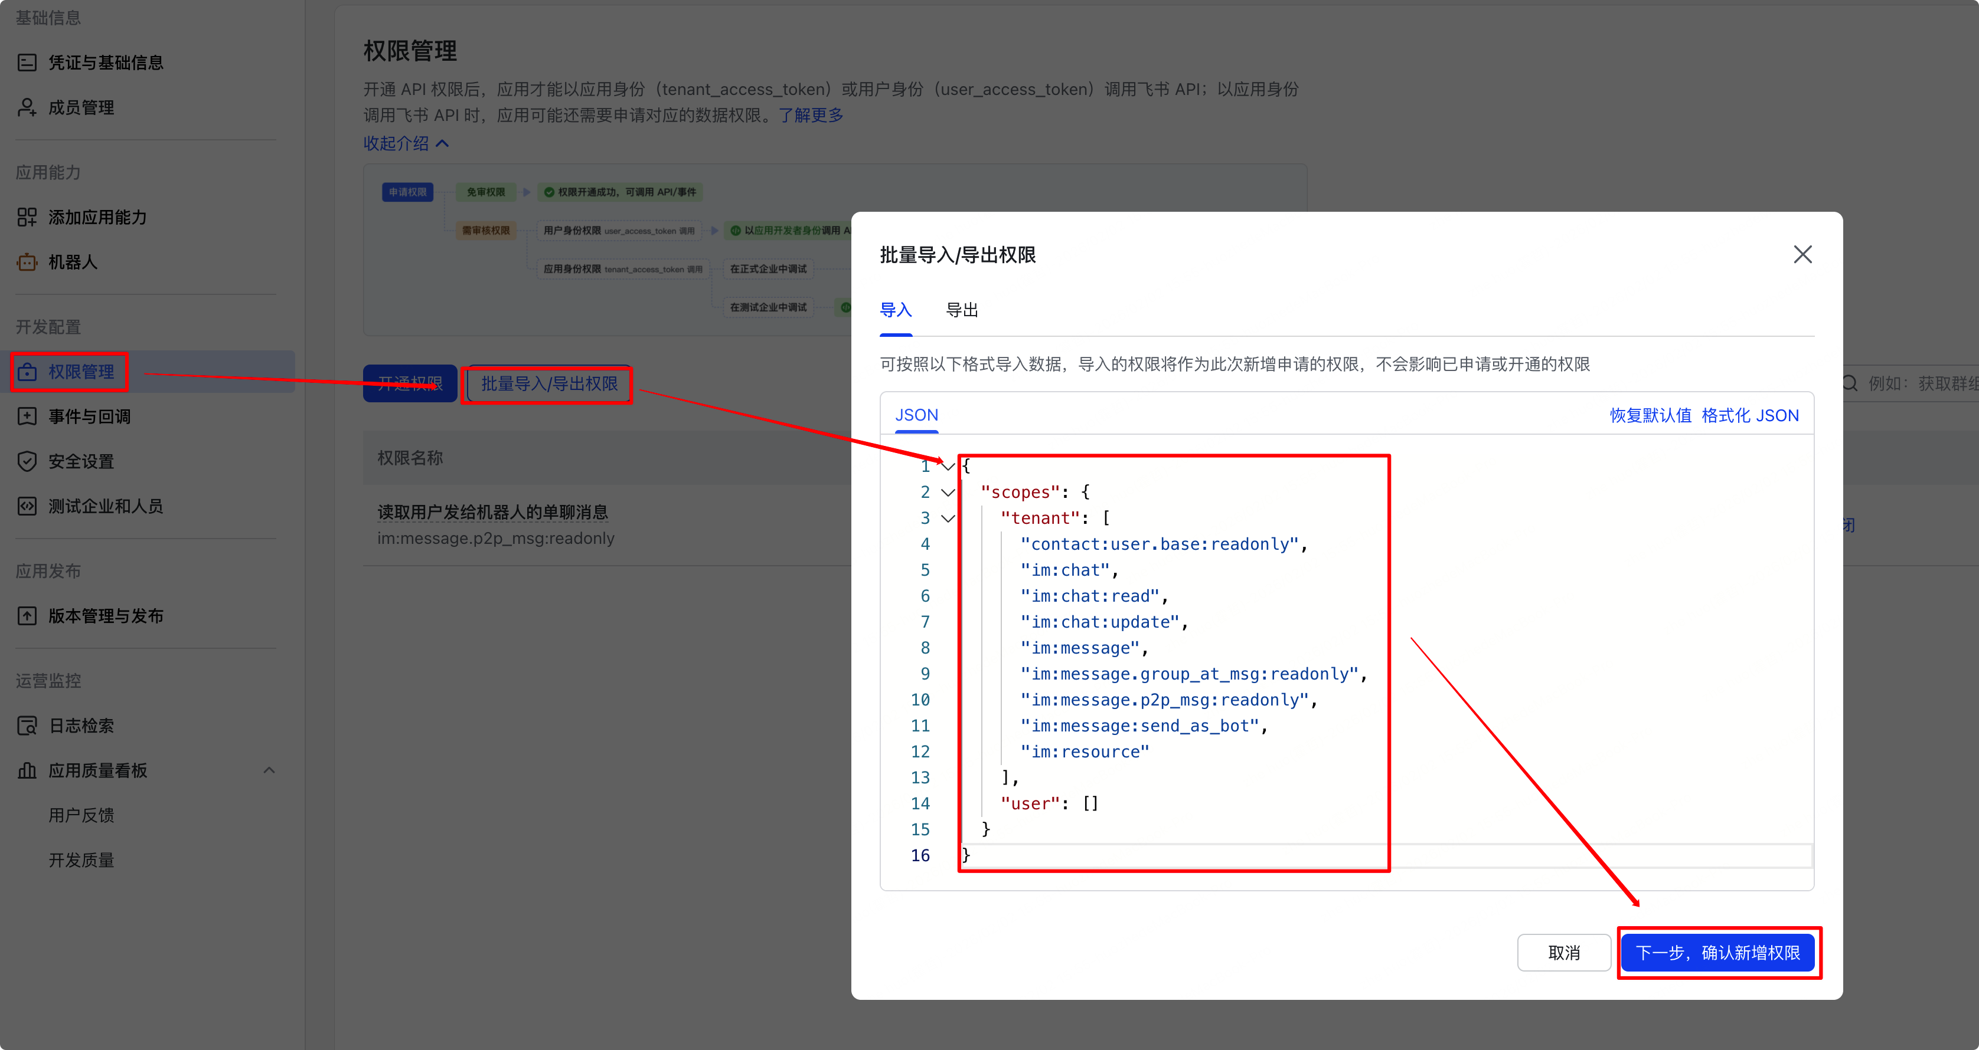
Task: Click the 安全设置 shield icon
Action: tap(27, 461)
